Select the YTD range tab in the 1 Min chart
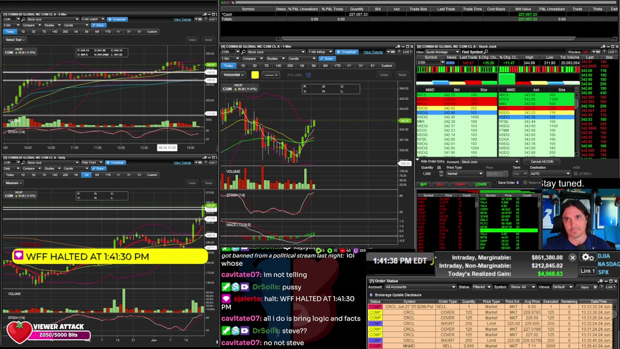 pos(338,66)
